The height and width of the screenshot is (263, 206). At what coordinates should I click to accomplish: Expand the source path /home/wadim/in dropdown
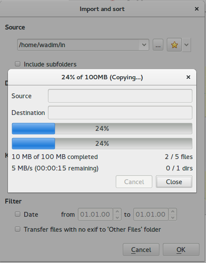[x=144, y=45]
